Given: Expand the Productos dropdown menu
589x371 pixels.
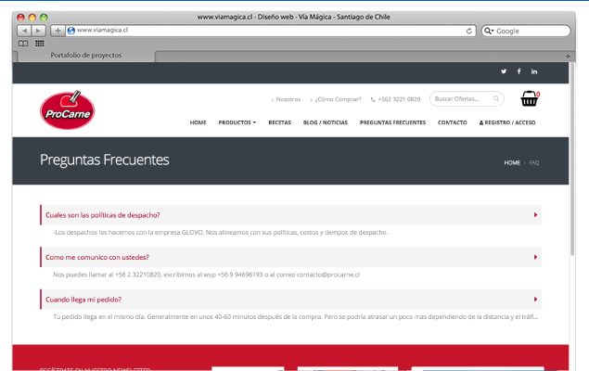Looking at the screenshot, I should point(237,122).
